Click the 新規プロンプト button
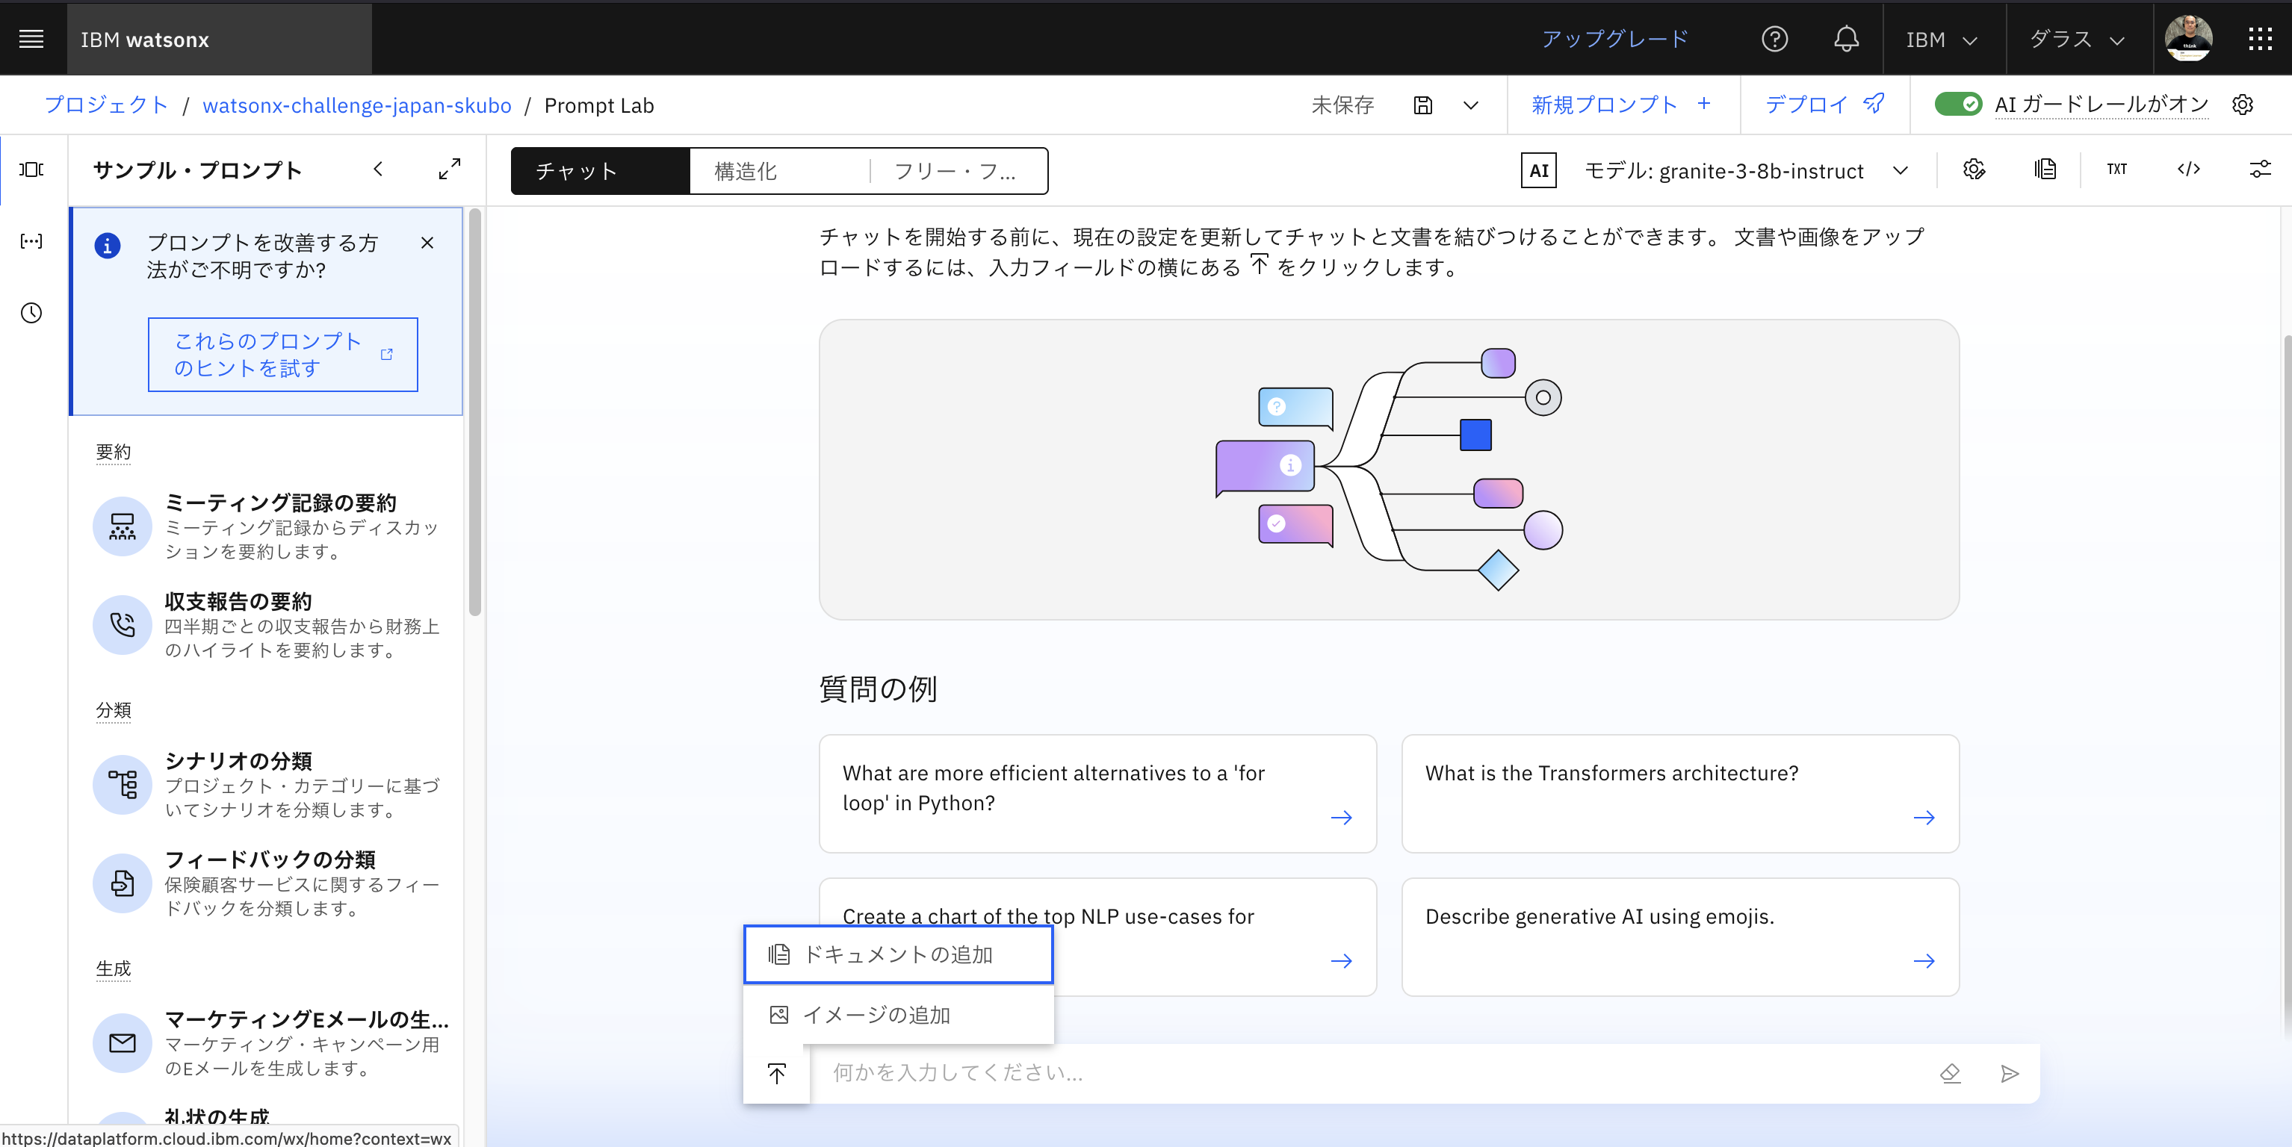Viewport: 2292px width, 1147px height. pyautogui.click(x=1621, y=105)
